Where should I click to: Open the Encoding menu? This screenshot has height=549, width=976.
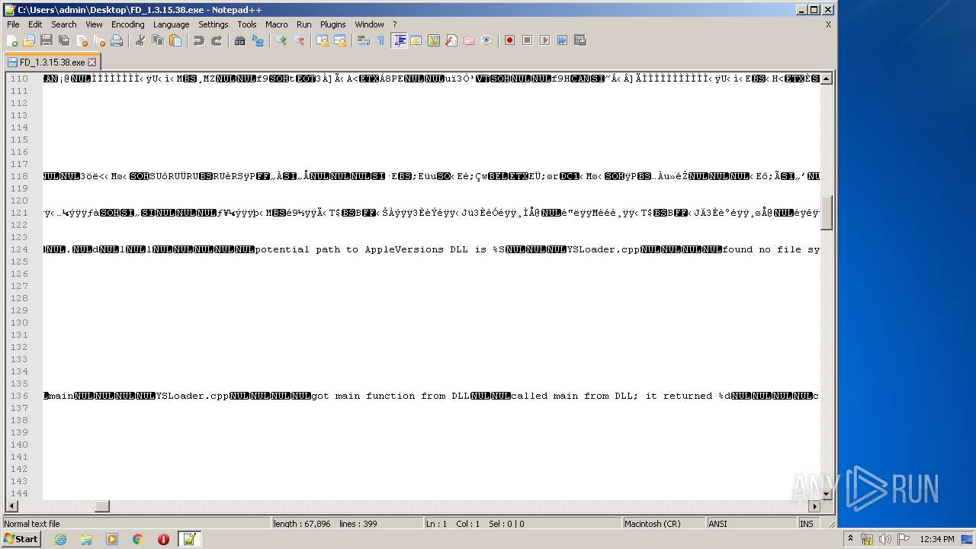[x=127, y=24]
